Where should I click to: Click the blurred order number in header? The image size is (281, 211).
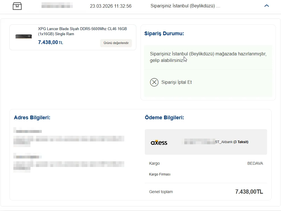[57, 6]
